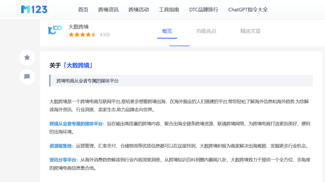Click the M123 site logo
The image size is (325, 182).
34,10
